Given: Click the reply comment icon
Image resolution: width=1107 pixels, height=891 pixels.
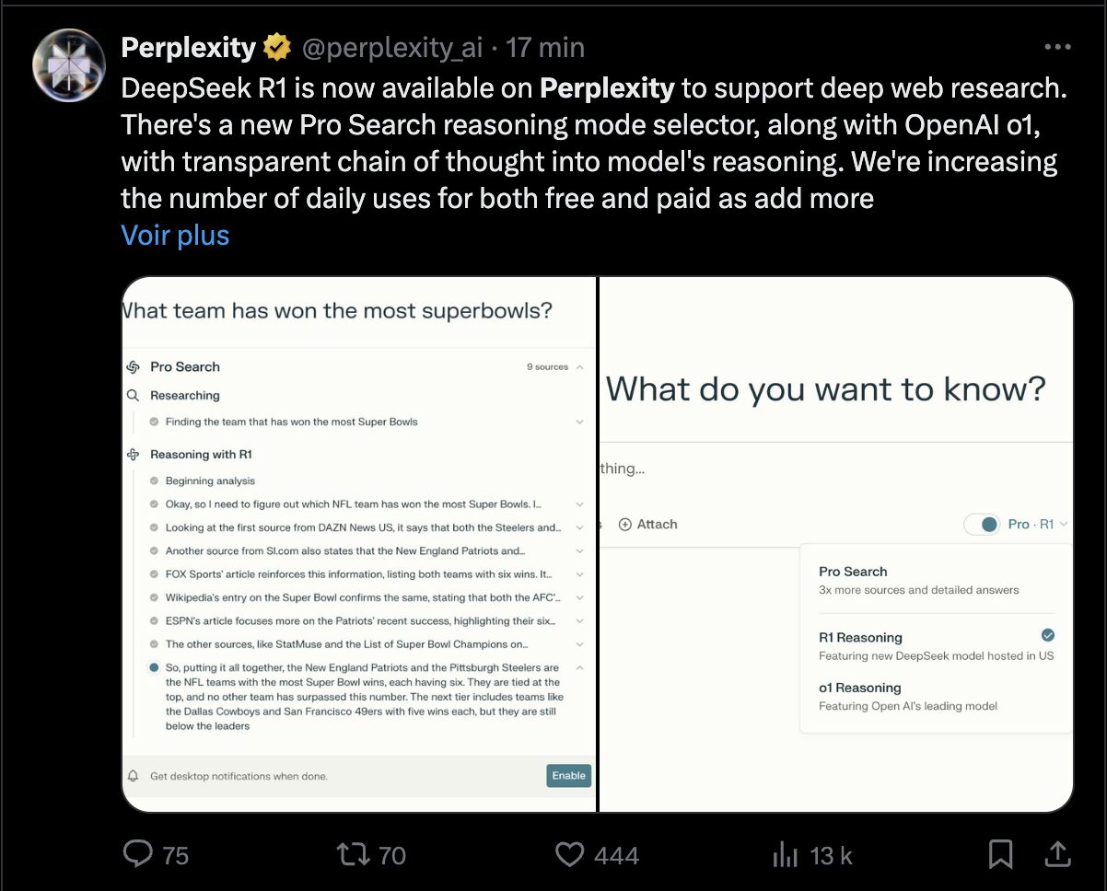Looking at the screenshot, I should coord(137,854).
